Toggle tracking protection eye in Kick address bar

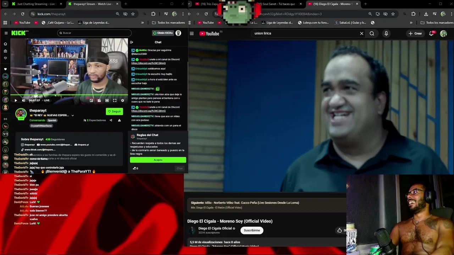(125, 14)
